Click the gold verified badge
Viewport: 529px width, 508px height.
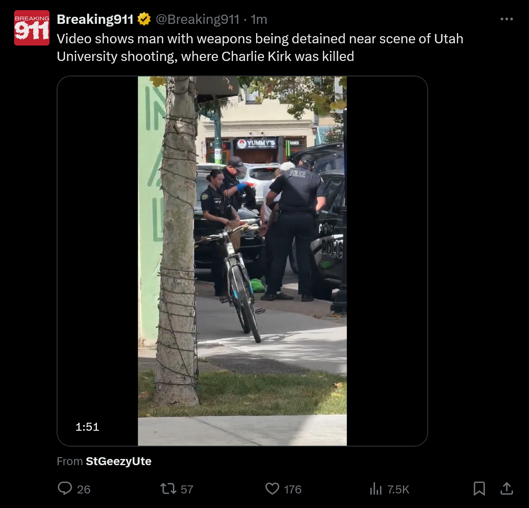pos(144,19)
